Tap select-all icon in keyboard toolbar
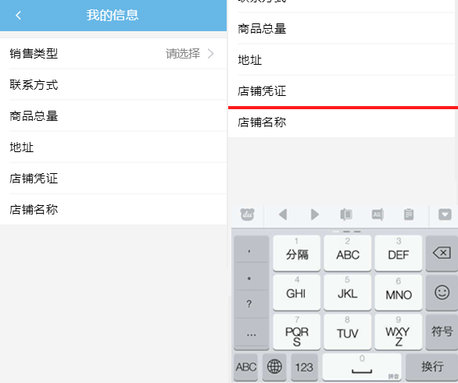 point(377,215)
